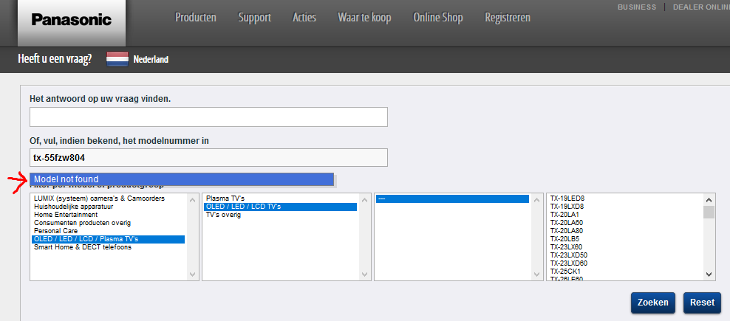Screen dimensions: 730x321
Task: Click scroll-up arrow of the '---' list
Action: pyautogui.click(x=536, y=200)
